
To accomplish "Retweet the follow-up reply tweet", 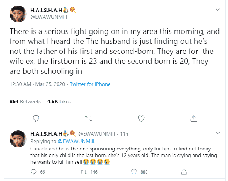I will (x=84, y=172).
